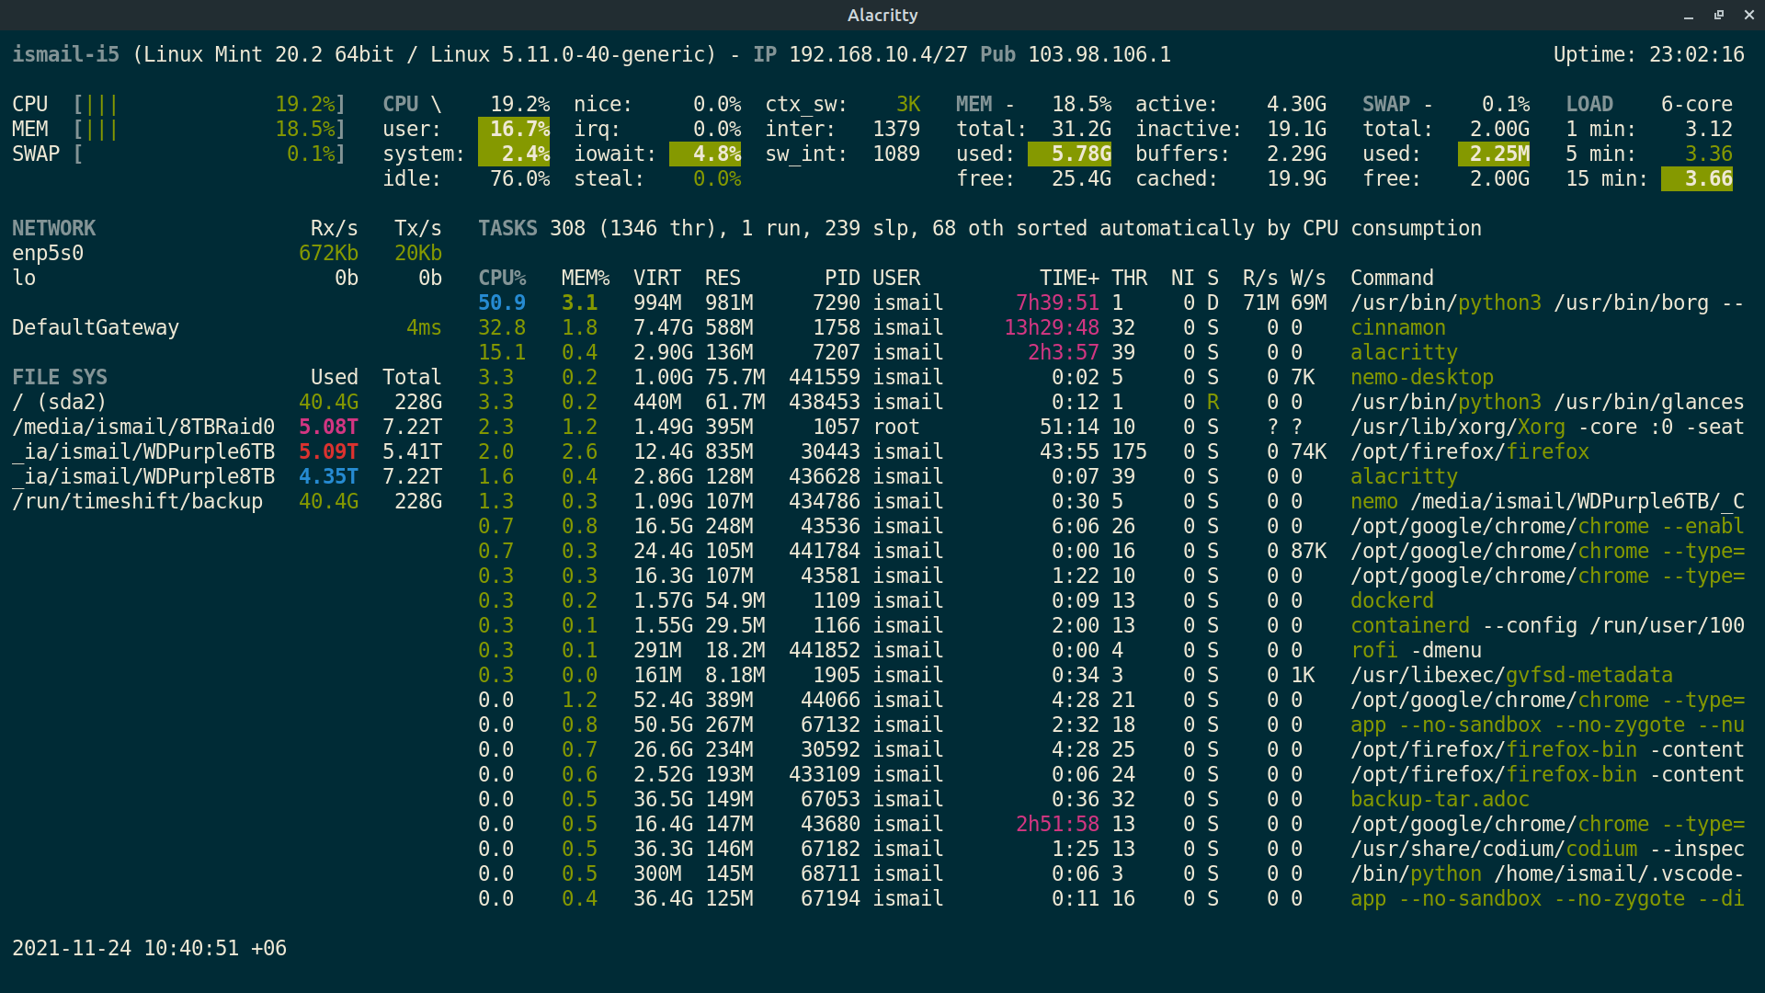Restore the Alacritty window with titlebar icon
Image resolution: width=1765 pixels, height=993 pixels.
pyautogui.click(x=1717, y=15)
